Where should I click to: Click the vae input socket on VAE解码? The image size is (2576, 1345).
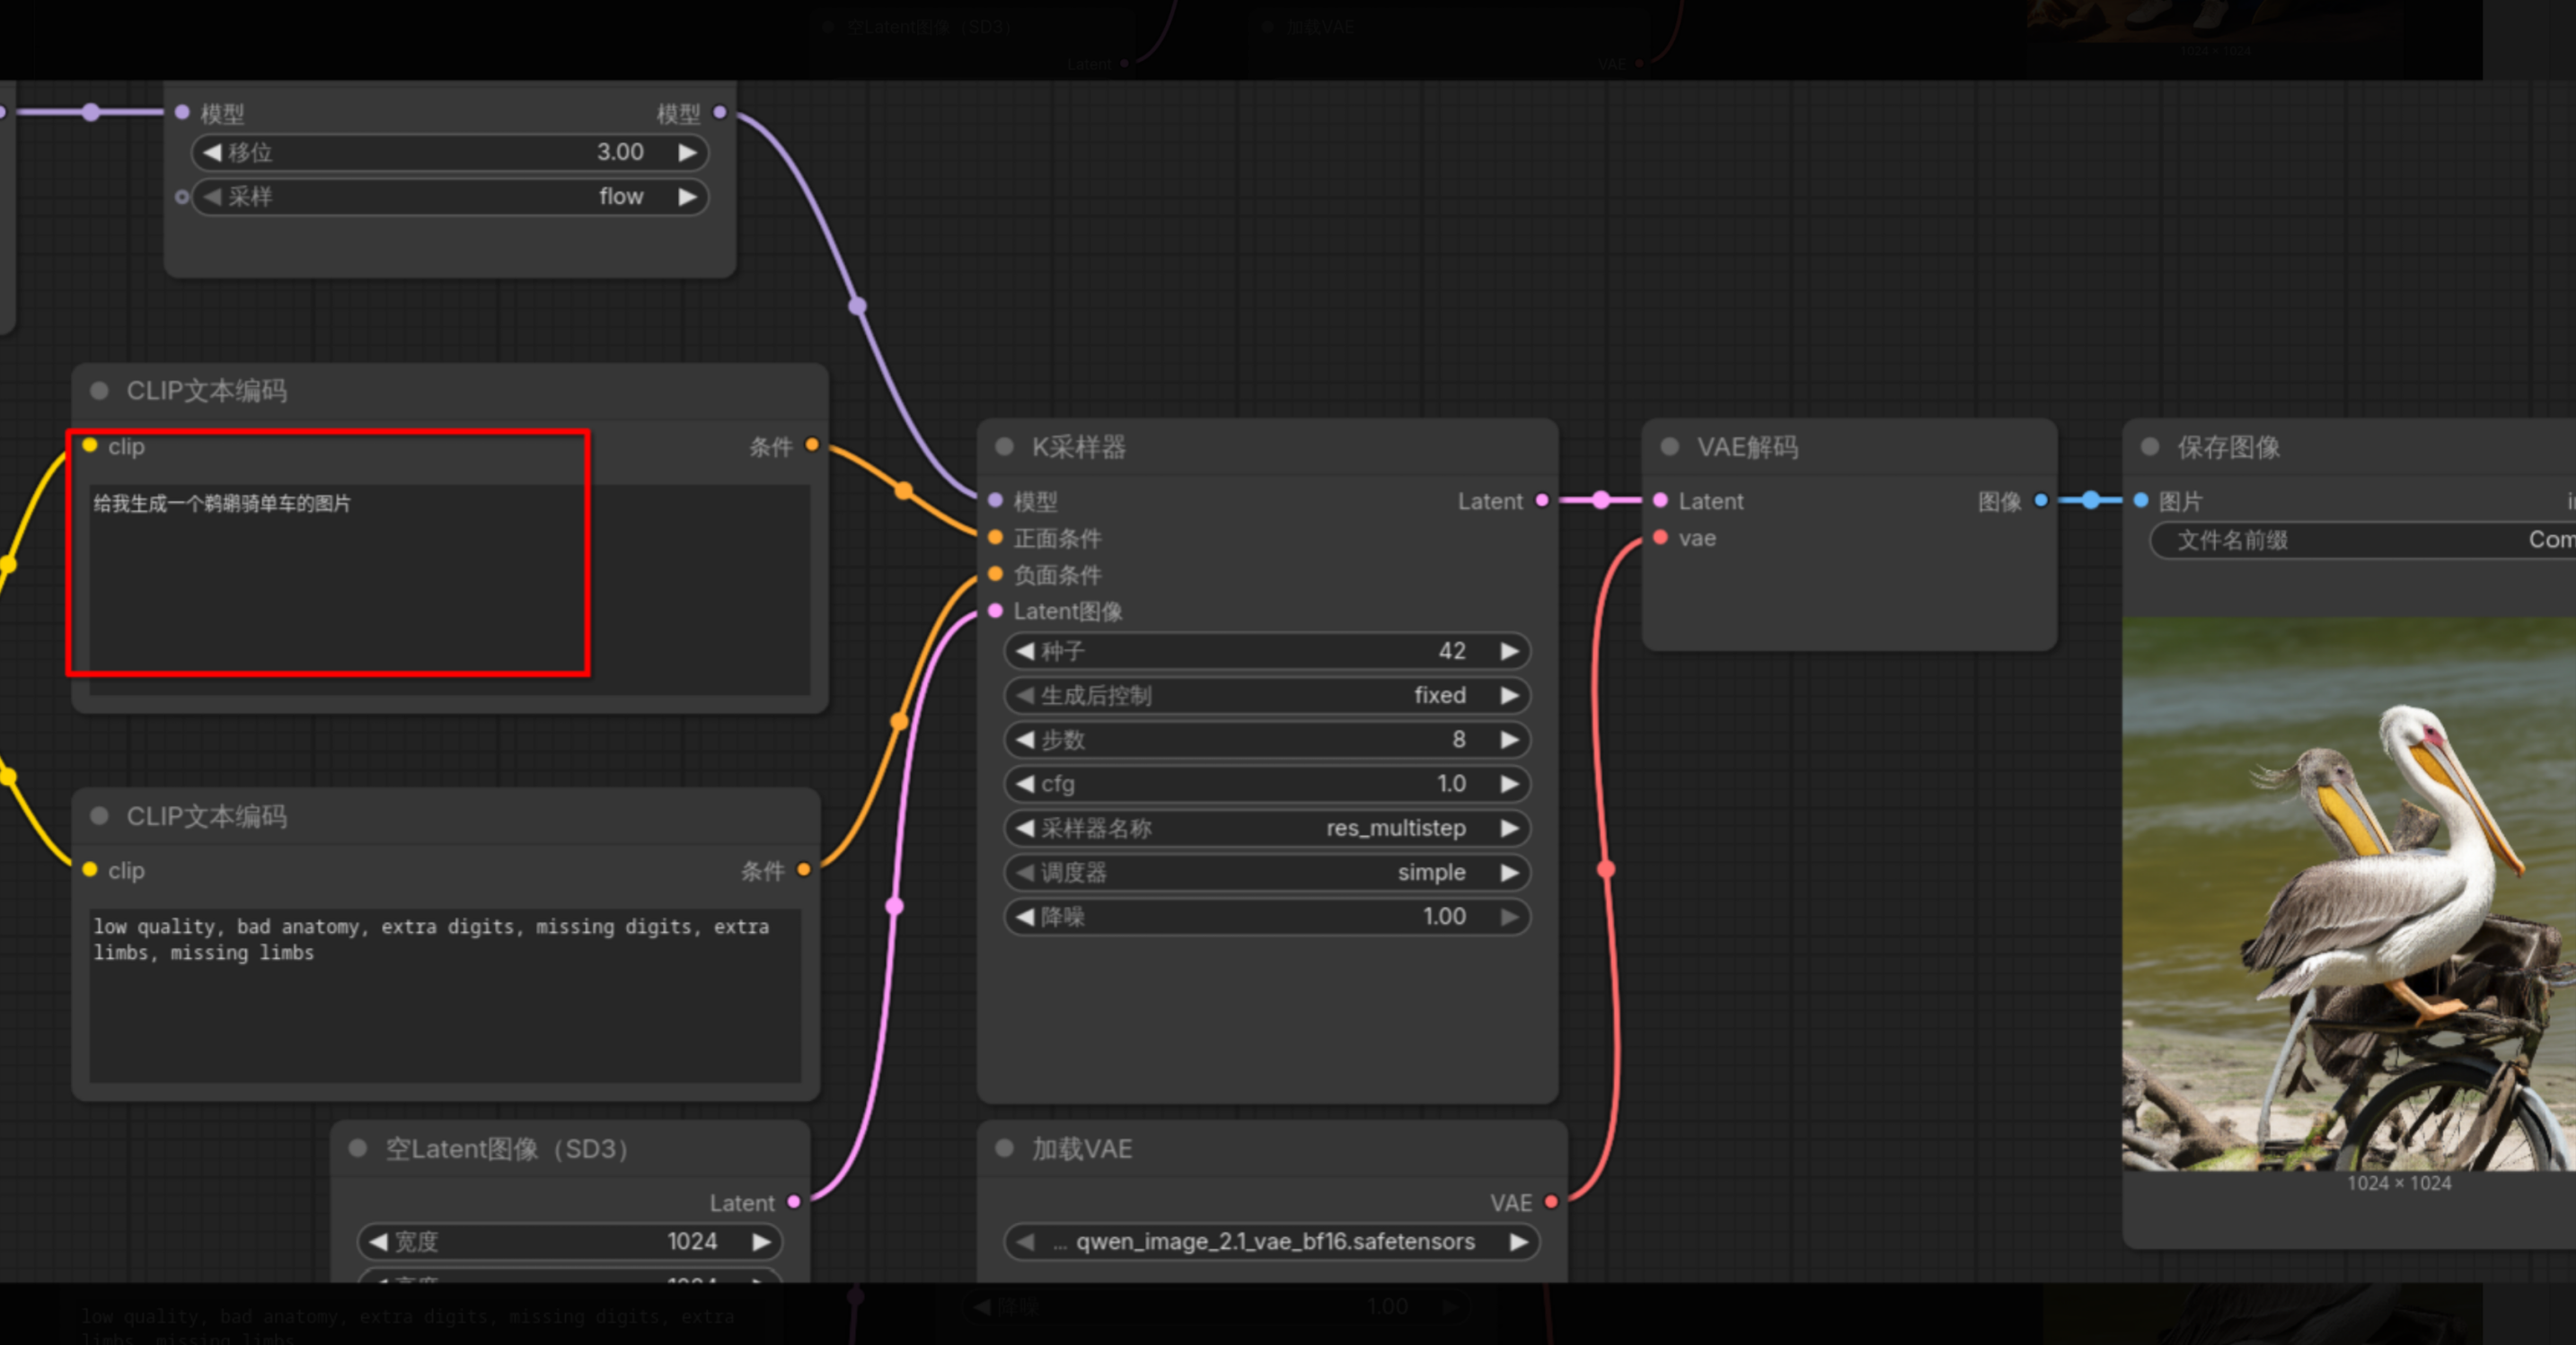[1660, 537]
